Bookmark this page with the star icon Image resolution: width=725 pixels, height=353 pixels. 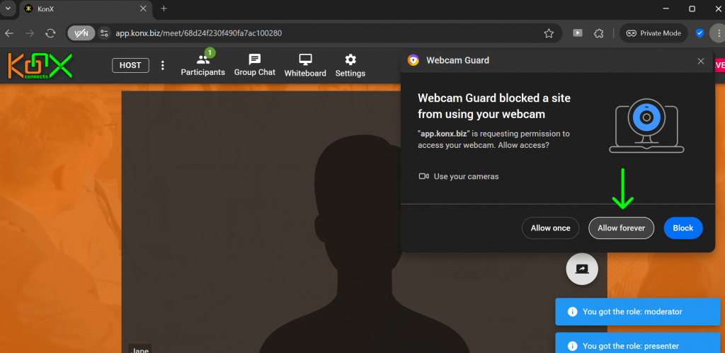click(x=549, y=33)
